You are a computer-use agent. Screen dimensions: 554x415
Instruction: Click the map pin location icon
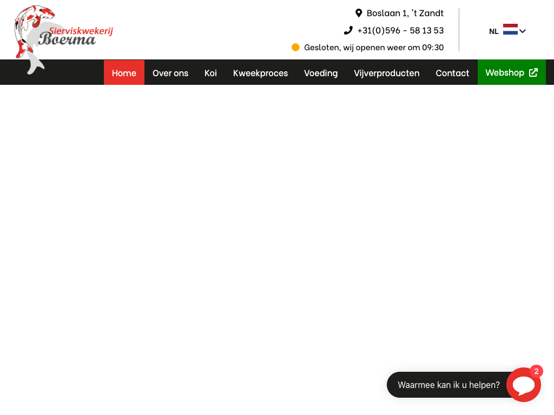(x=358, y=13)
